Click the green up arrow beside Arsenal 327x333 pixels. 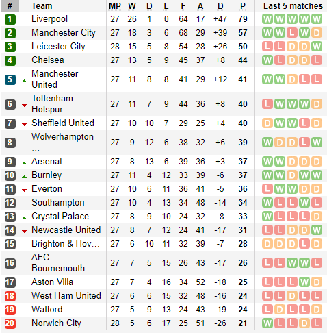coord(24,163)
